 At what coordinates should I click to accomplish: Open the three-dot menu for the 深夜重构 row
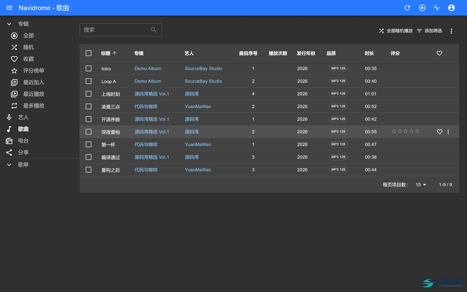[x=448, y=132]
